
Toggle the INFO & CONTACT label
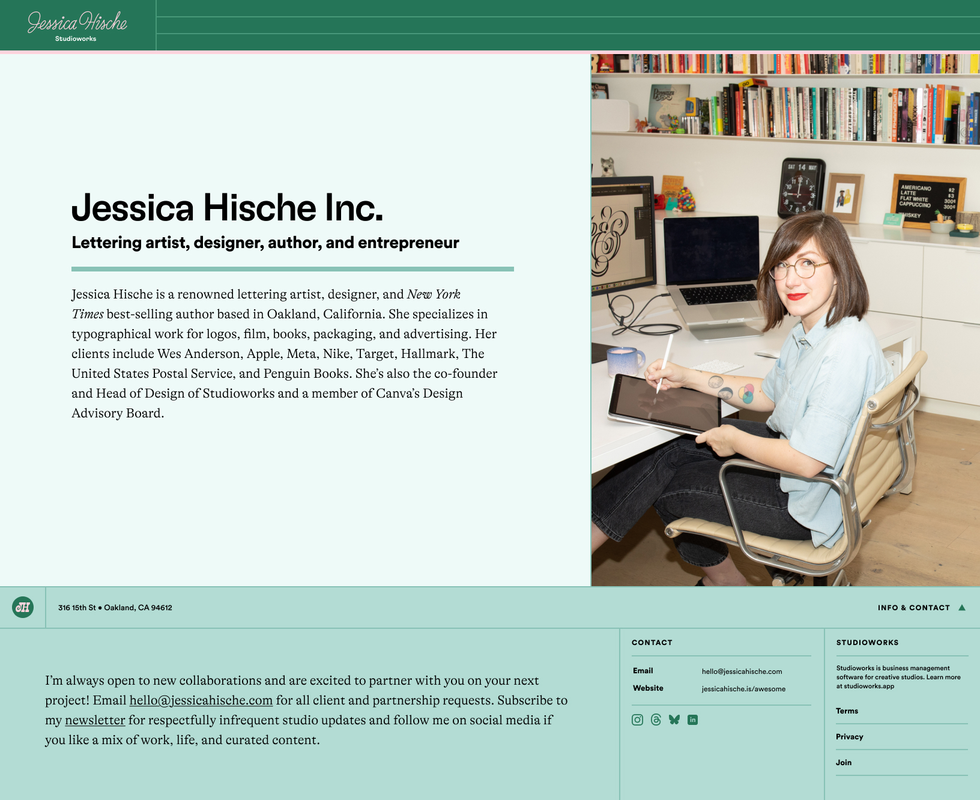pyautogui.click(x=913, y=608)
